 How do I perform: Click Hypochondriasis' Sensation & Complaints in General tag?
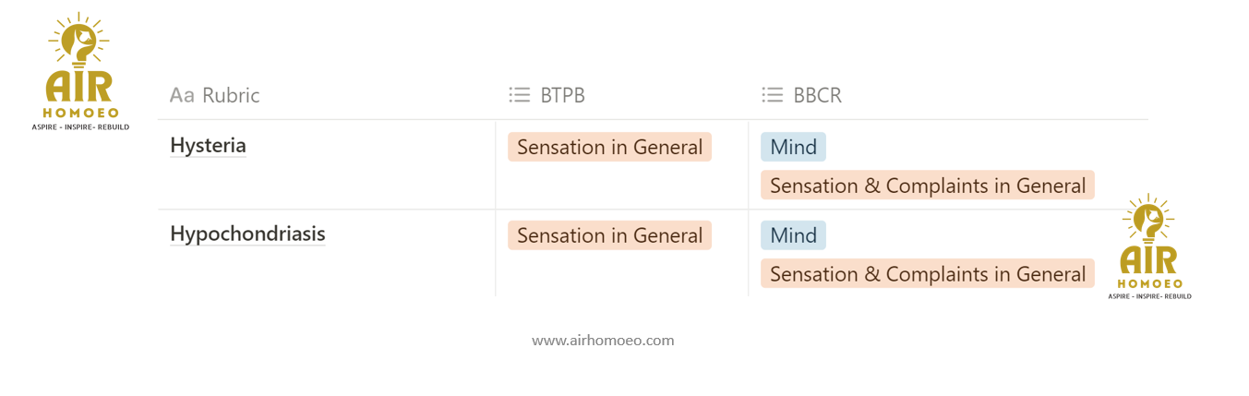(927, 274)
